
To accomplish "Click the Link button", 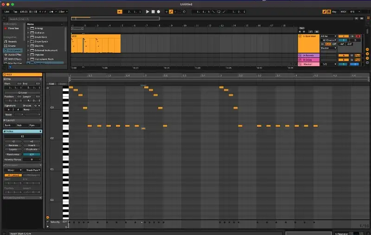I will pyautogui.click(x=7, y=12).
